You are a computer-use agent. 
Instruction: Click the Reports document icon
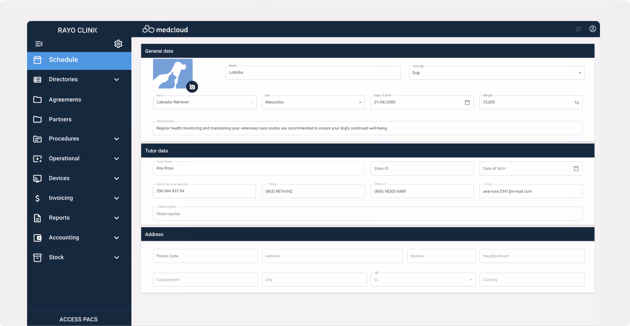pos(37,218)
